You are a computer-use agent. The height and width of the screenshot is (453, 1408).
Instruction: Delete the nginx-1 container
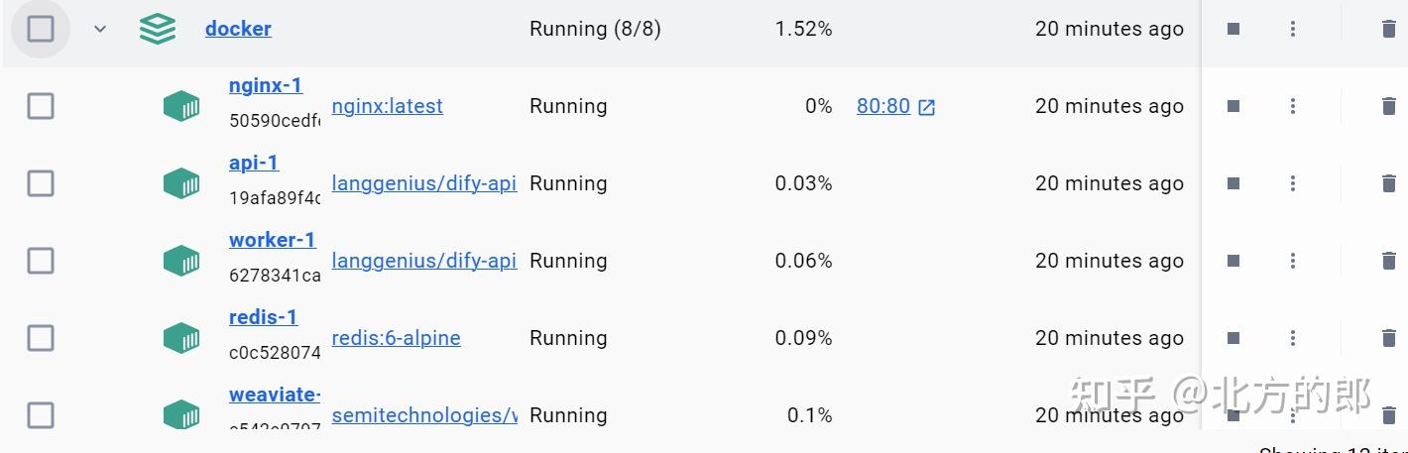click(1388, 106)
